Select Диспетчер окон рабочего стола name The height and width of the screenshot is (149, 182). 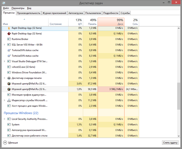point(29,136)
